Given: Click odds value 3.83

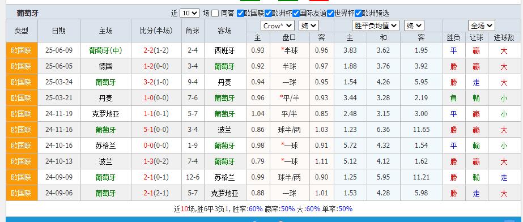Looking at the screenshot, I should coord(350,50).
